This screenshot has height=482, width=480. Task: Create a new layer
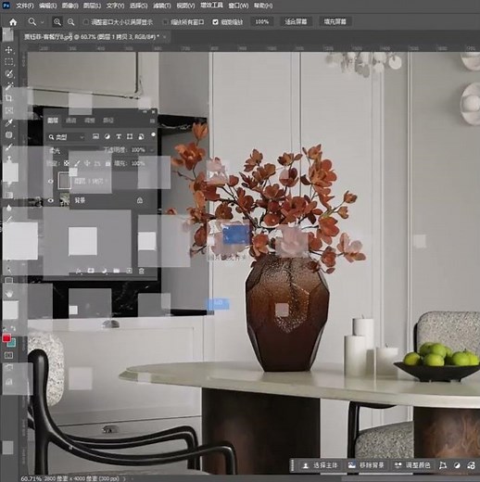[x=129, y=271]
